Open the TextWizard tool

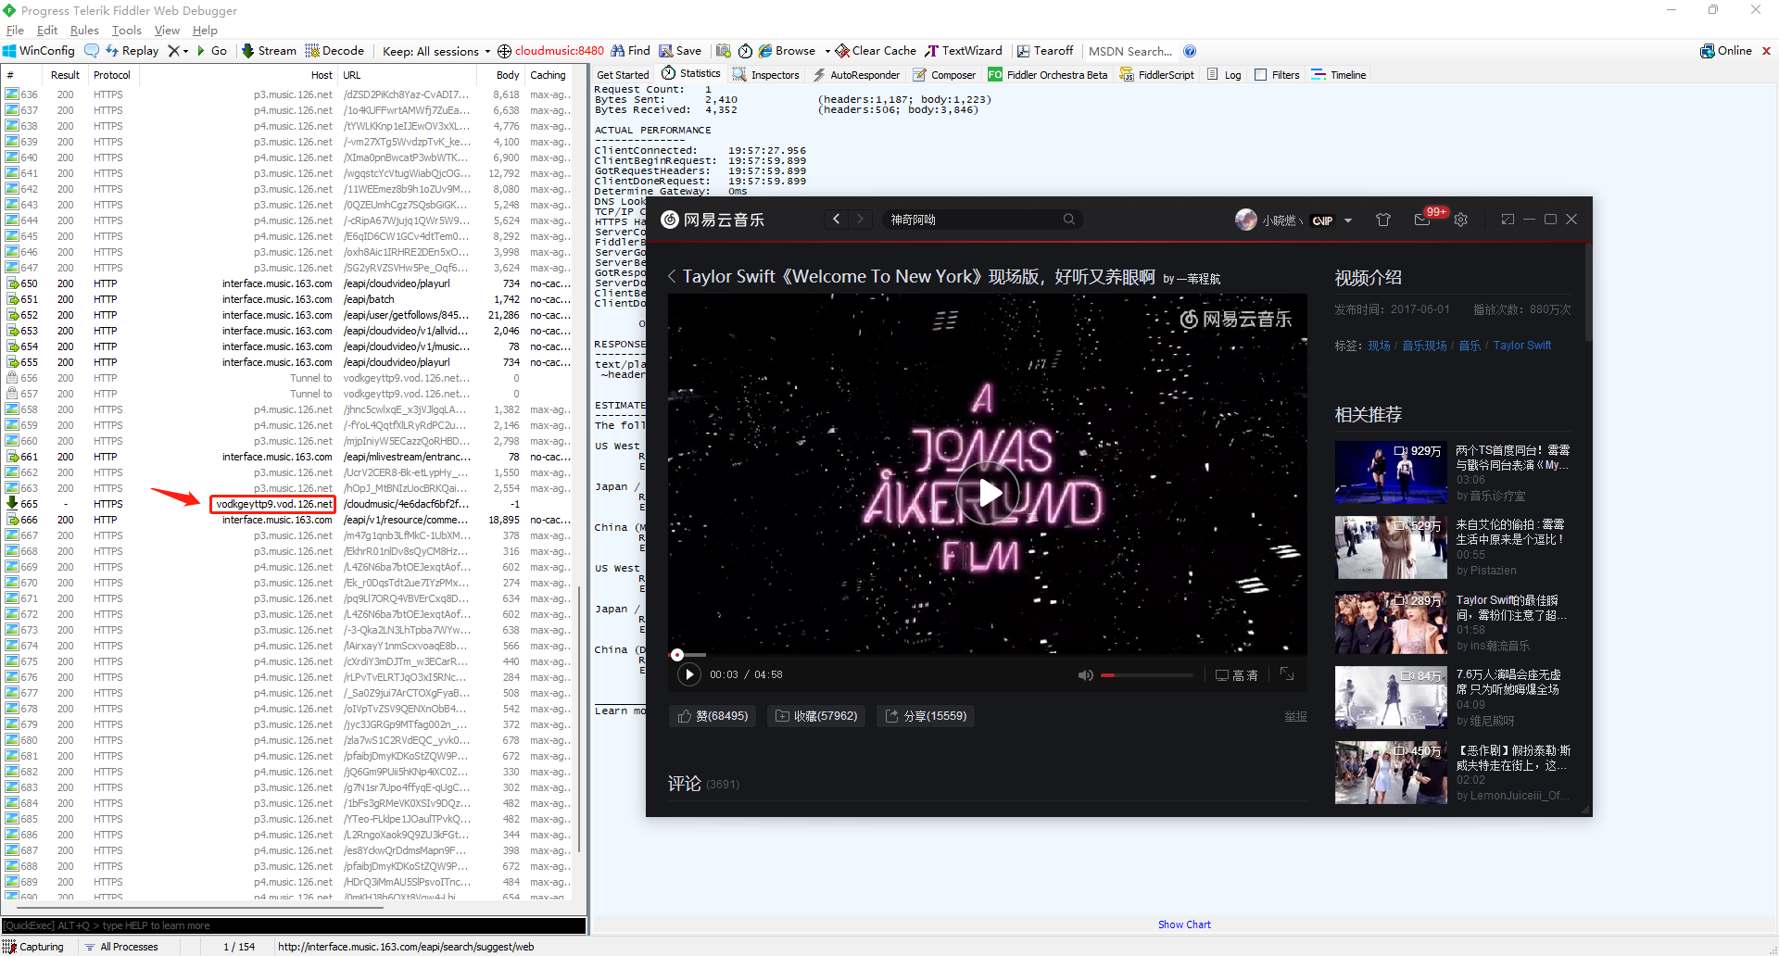964,51
